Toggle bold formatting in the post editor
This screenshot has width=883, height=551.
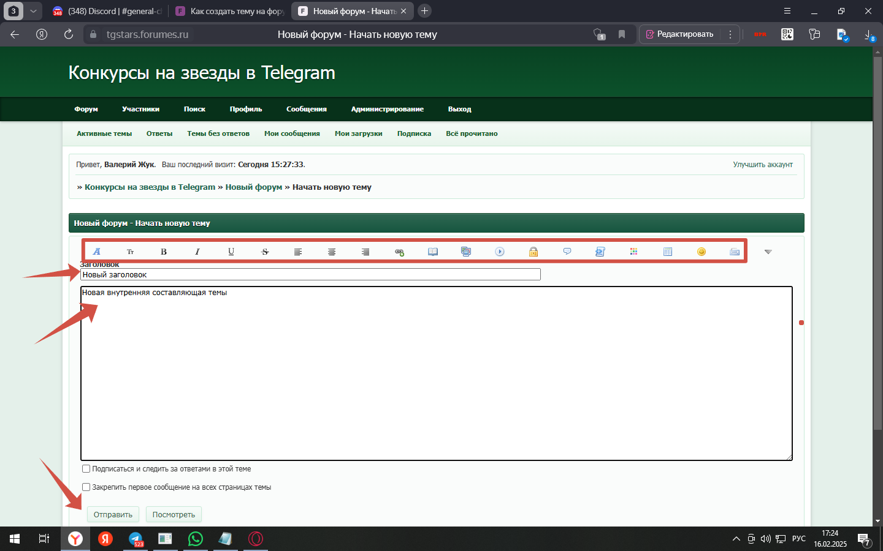(x=164, y=252)
